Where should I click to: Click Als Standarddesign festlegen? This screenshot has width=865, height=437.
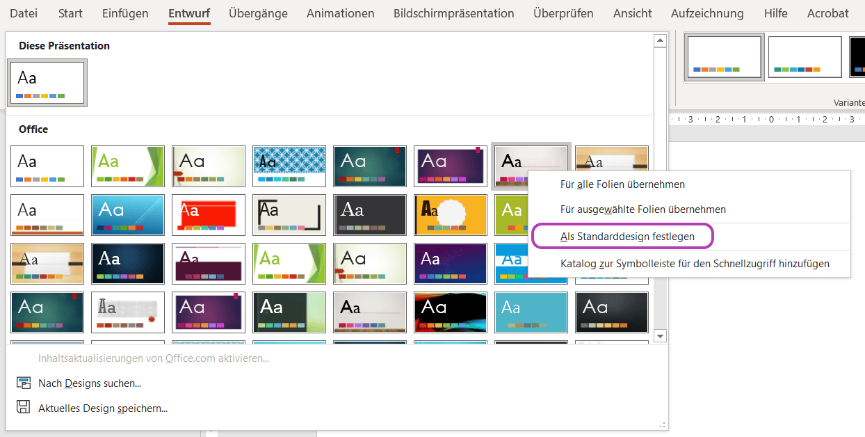tap(622, 236)
